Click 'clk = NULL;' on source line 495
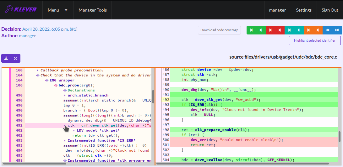The height and width of the screenshot is (167, 343). tap(203, 115)
